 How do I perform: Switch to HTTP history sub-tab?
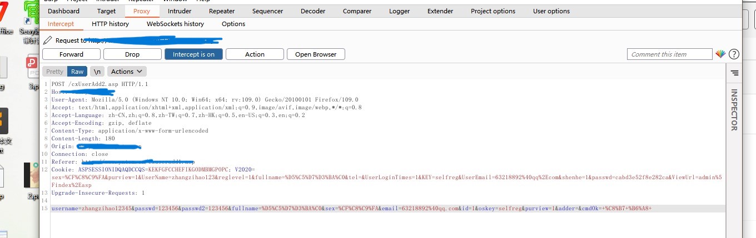click(110, 24)
